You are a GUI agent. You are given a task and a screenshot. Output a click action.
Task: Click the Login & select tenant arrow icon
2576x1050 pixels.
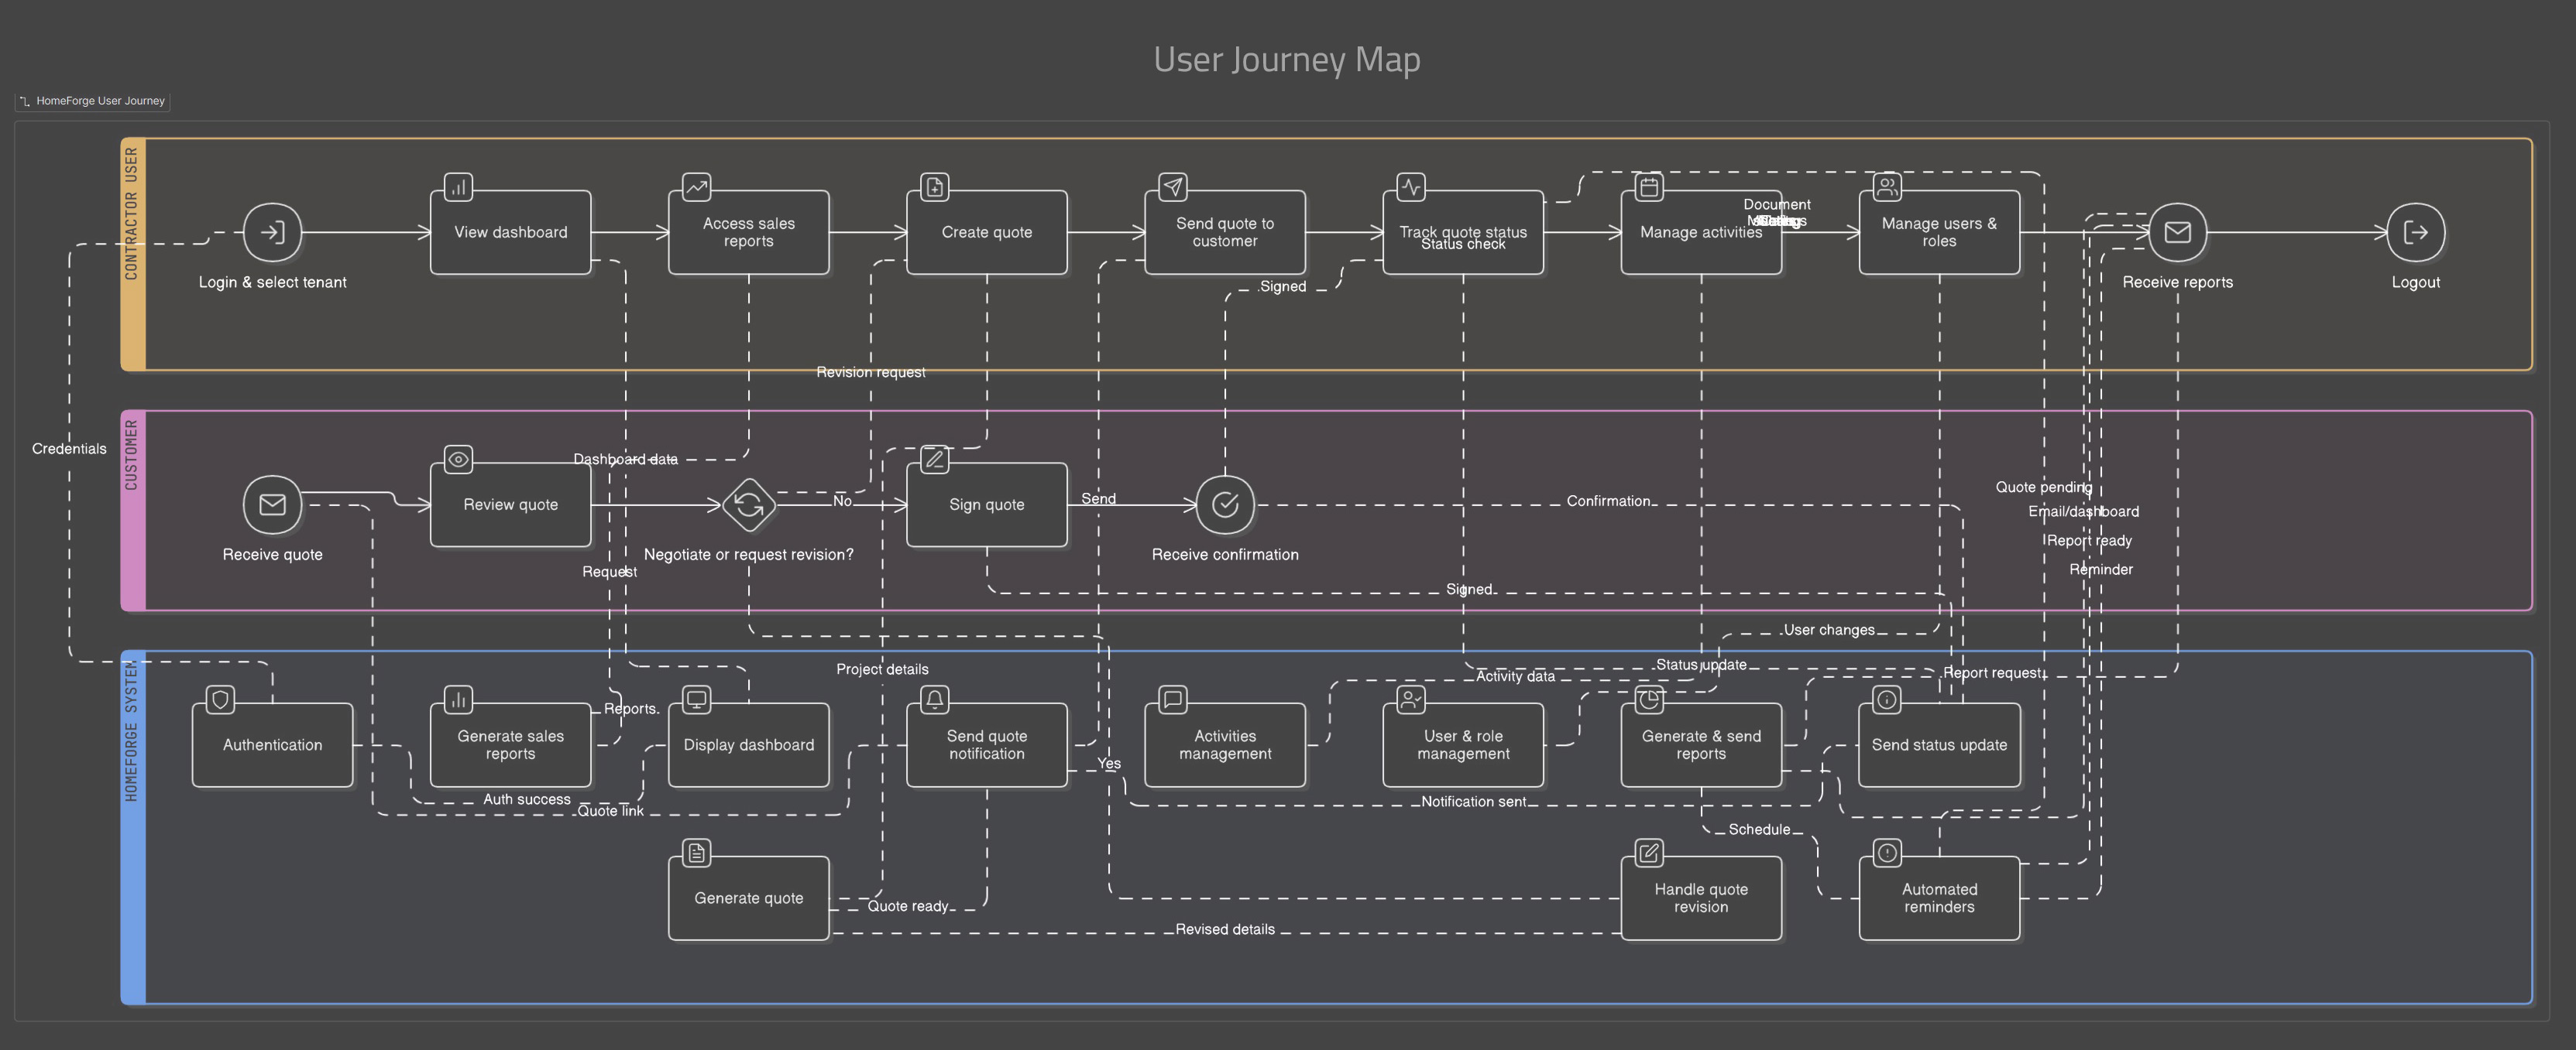pyautogui.click(x=272, y=232)
